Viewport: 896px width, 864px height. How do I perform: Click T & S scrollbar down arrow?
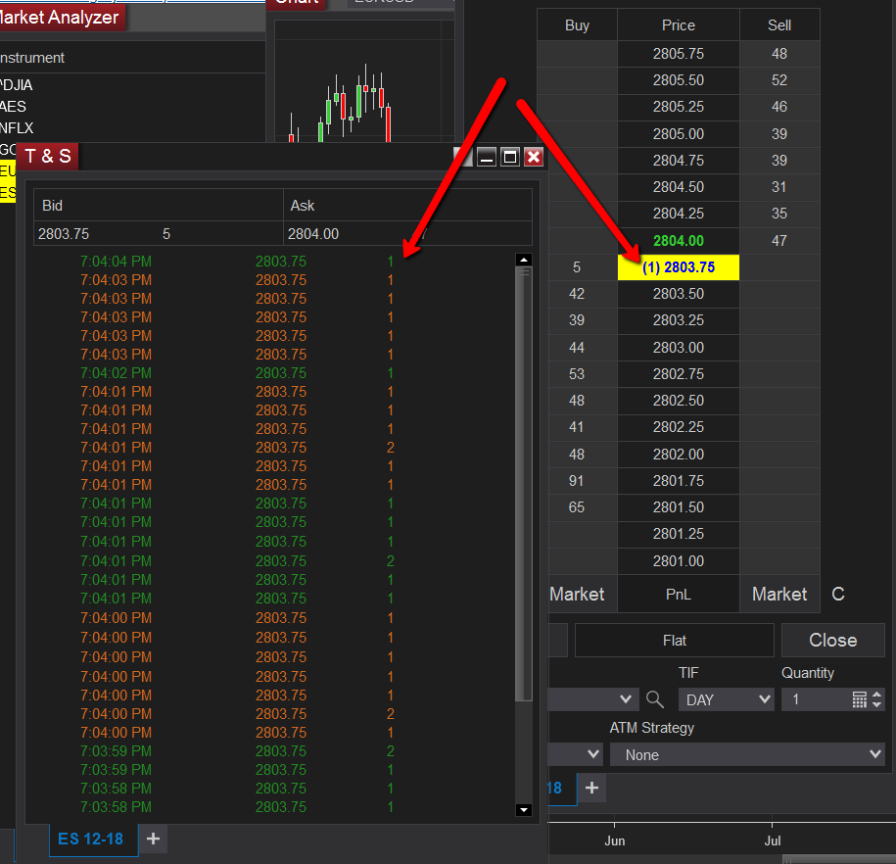point(524,810)
